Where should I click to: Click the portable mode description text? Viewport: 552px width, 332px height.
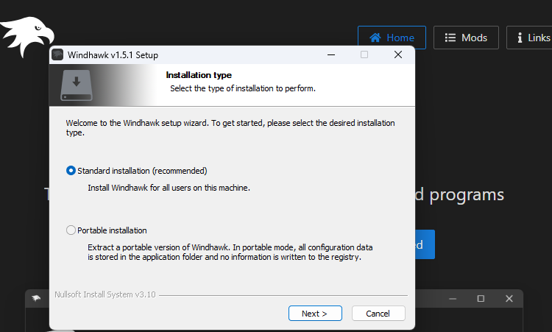click(230, 252)
